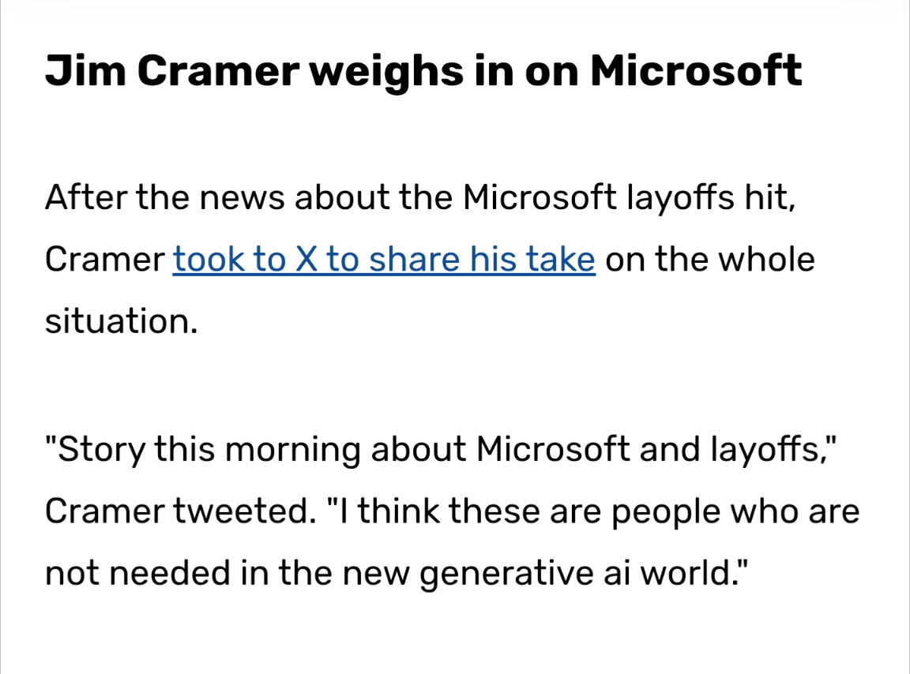This screenshot has width=910, height=674.
Task: Click "on the whole" after the blue link
Action: pos(709,260)
